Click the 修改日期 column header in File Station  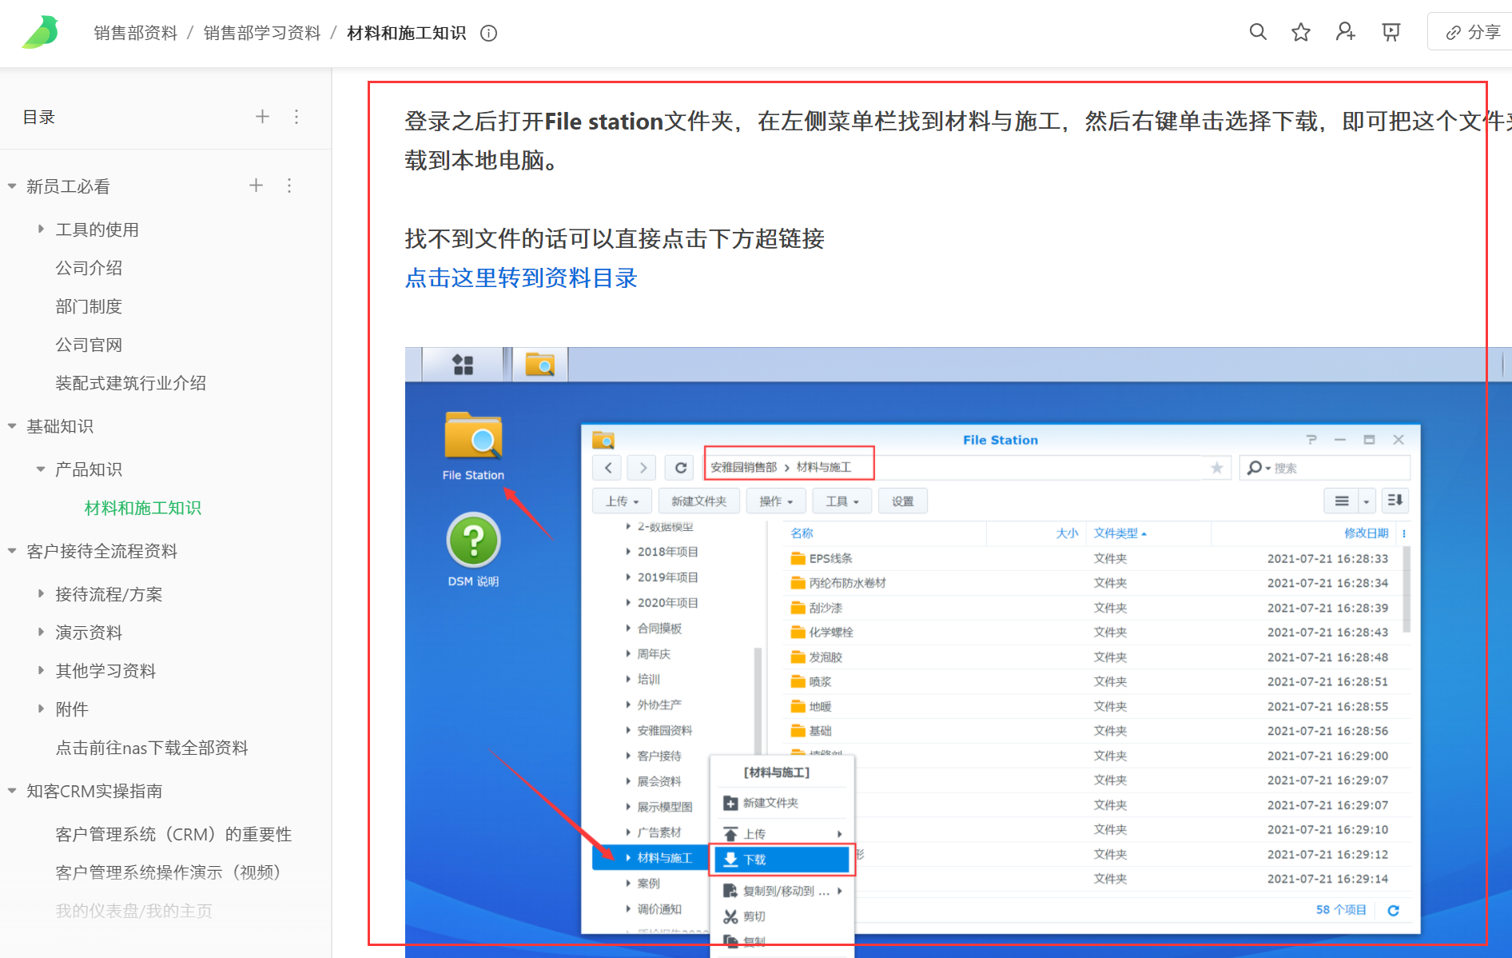point(1366,533)
